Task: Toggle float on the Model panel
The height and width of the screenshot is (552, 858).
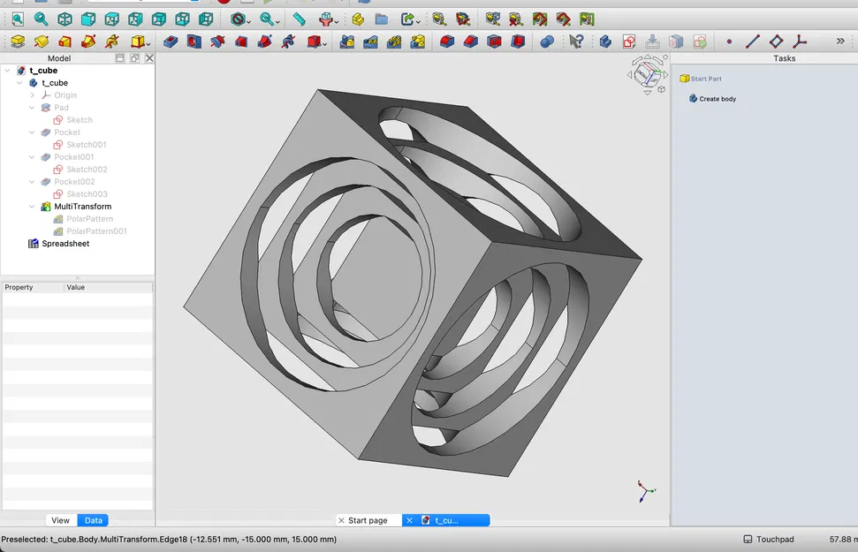Action: [134, 58]
